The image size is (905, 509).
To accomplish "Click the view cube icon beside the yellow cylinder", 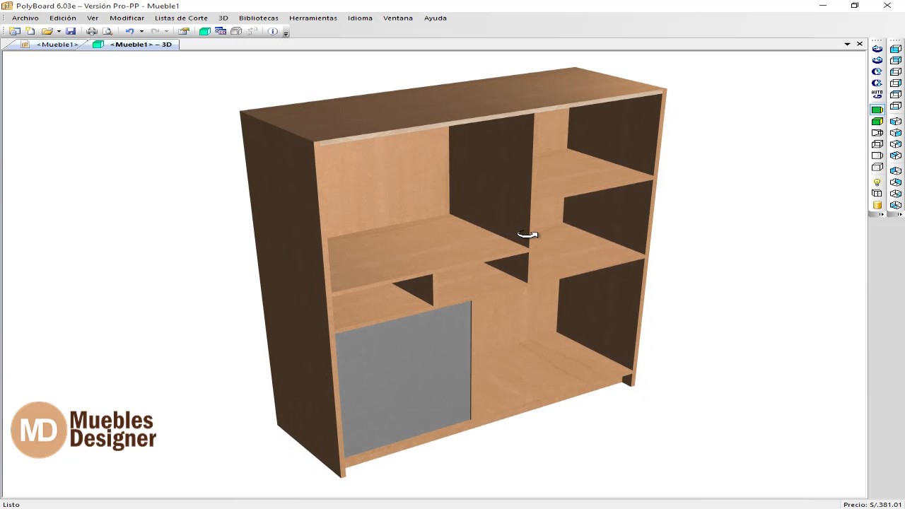I will click(895, 204).
